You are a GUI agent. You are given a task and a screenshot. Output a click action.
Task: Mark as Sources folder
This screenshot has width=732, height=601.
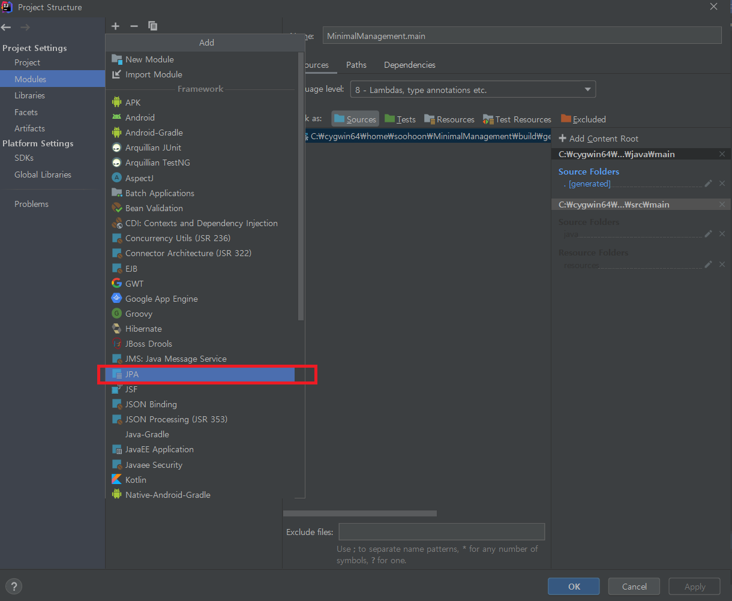point(355,119)
